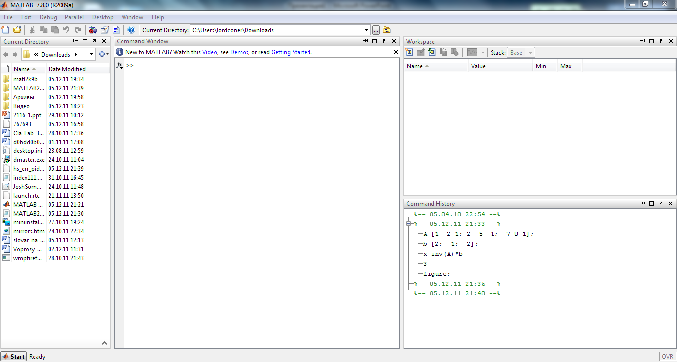Browse for folder with the ellipsis button

(x=376, y=30)
